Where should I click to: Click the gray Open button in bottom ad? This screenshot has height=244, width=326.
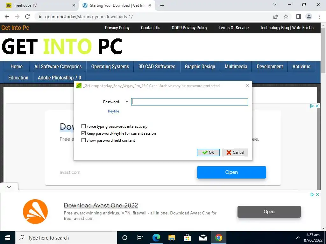[269, 212]
